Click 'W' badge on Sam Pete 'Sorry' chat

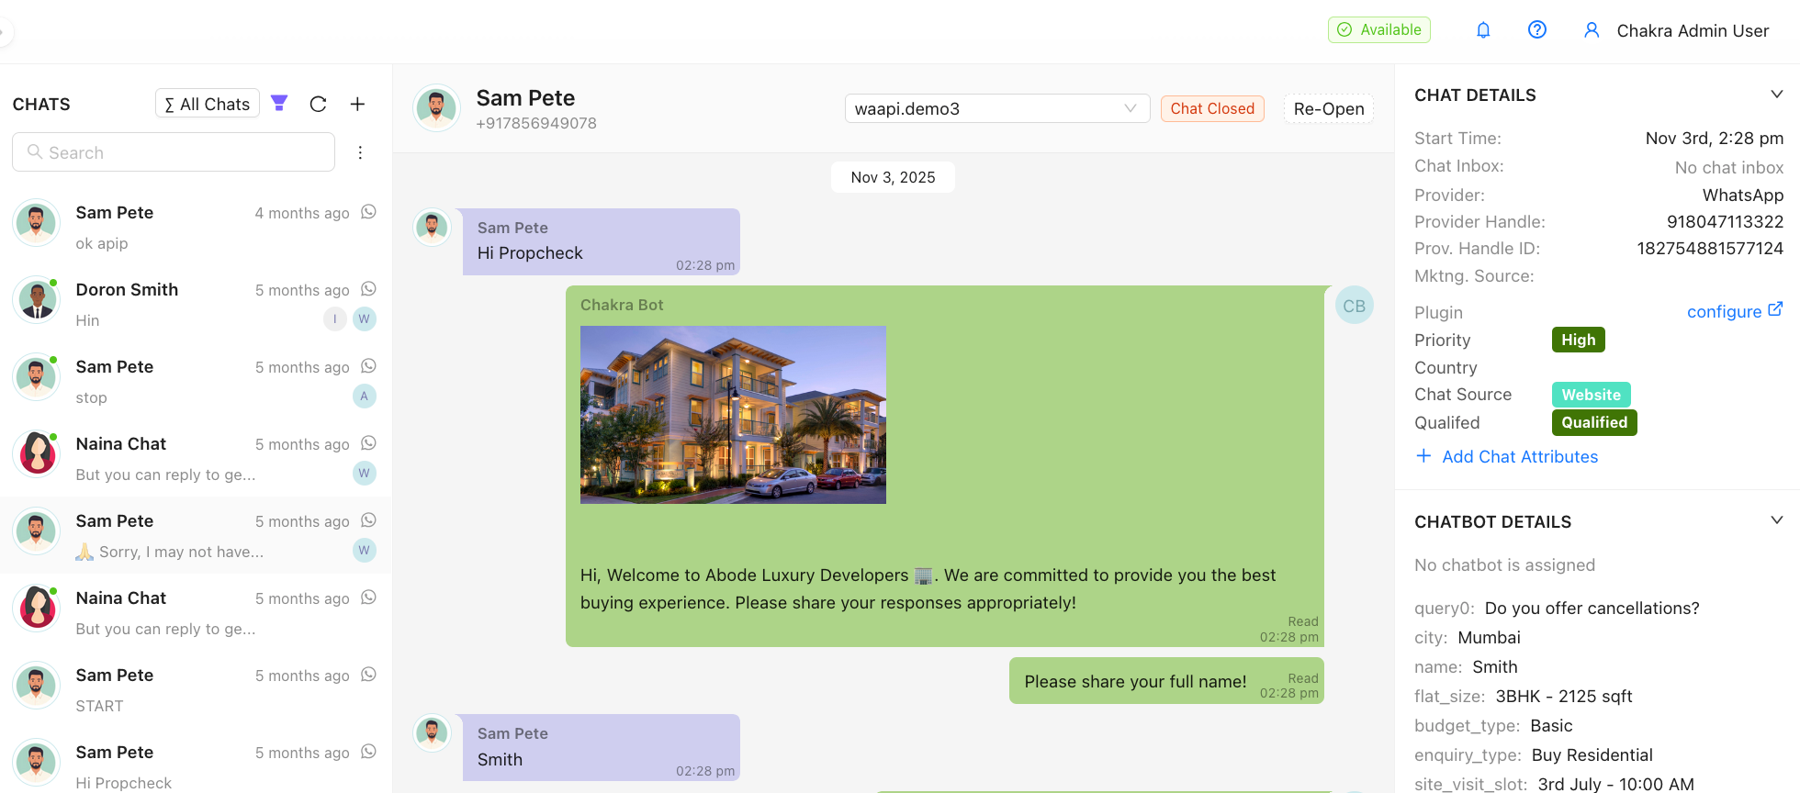click(x=365, y=550)
